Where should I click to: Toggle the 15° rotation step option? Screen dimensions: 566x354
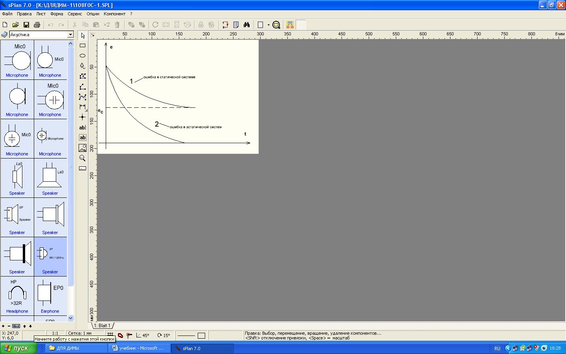coord(164,336)
